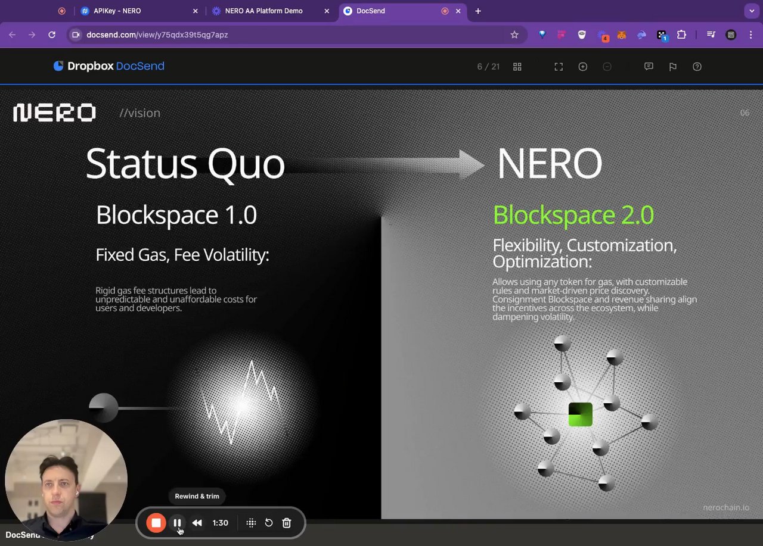763x546 pixels.
Task: Go forward in browser history
Action: 32,35
